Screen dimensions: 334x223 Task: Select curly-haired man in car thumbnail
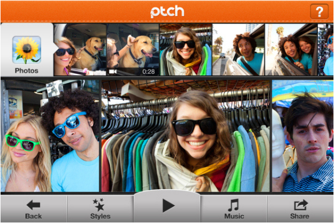click(x=239, y=49)
